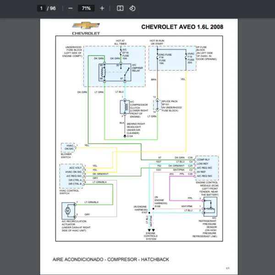Click the Engine Controls System reference text

coord(151,236)
